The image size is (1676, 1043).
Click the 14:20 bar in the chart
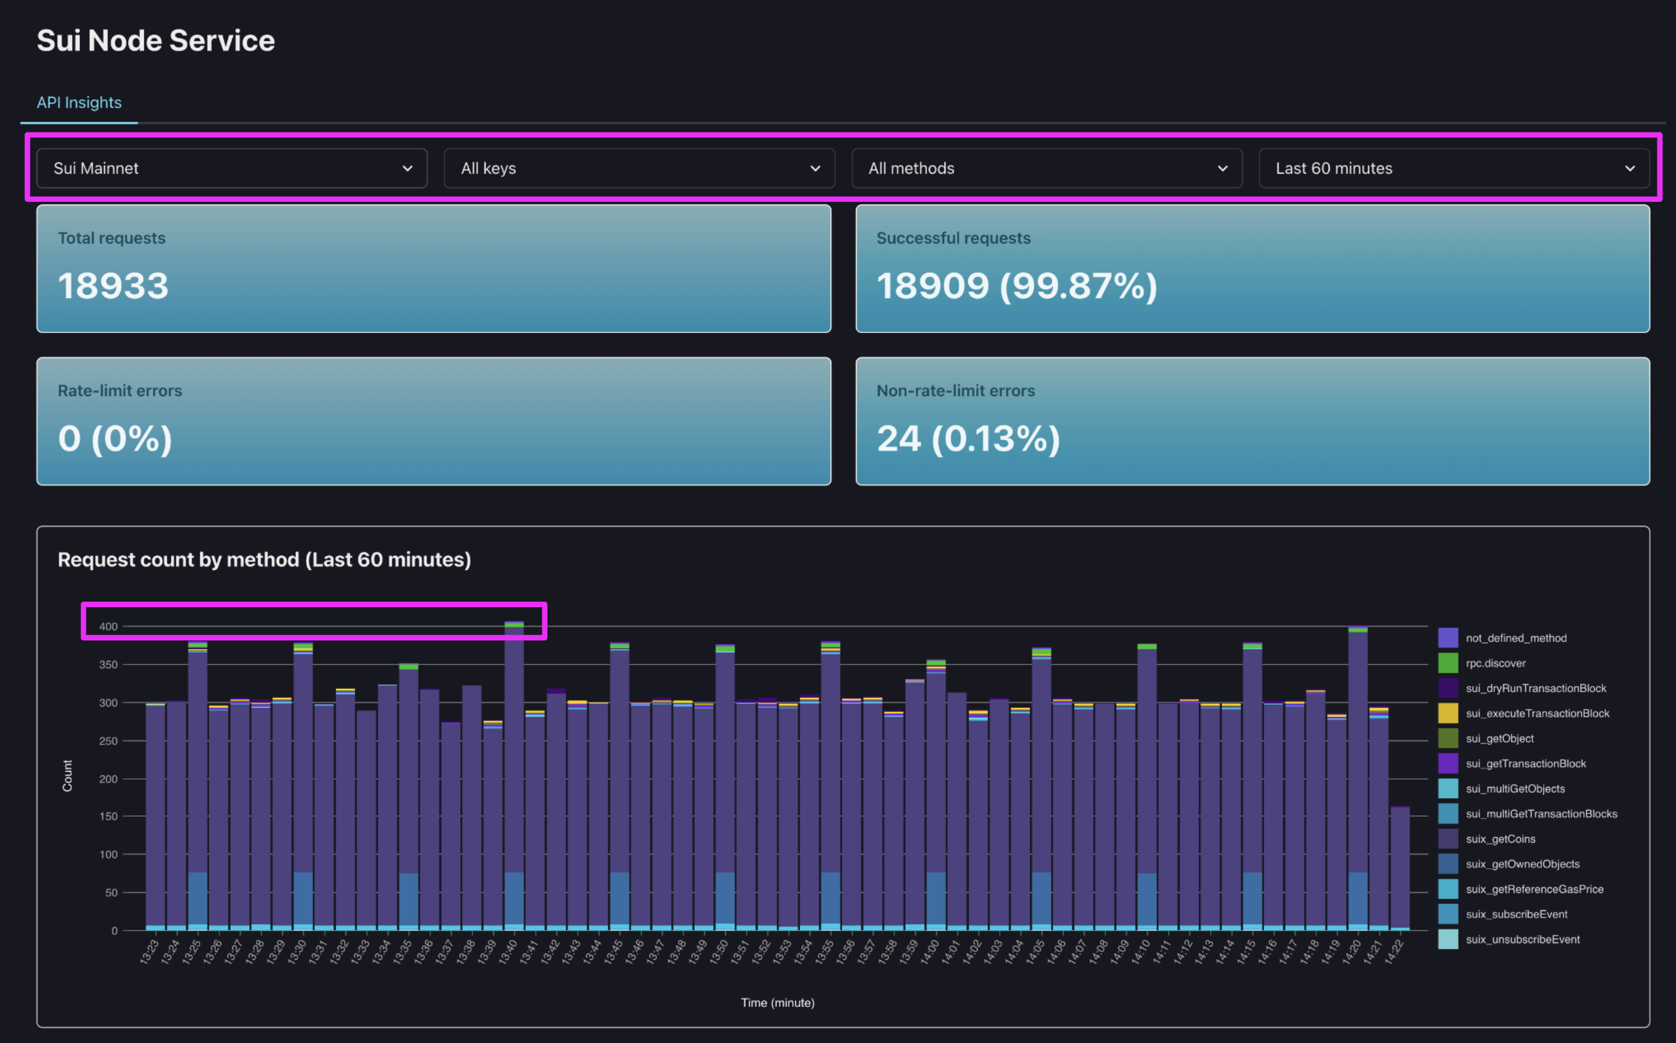(x=1358, y=779)
